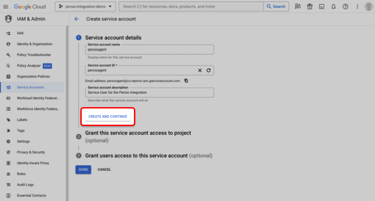Clear the service account ID field
Screen dimensions: 375x201
pyautogui.click(x=200, y=70)
